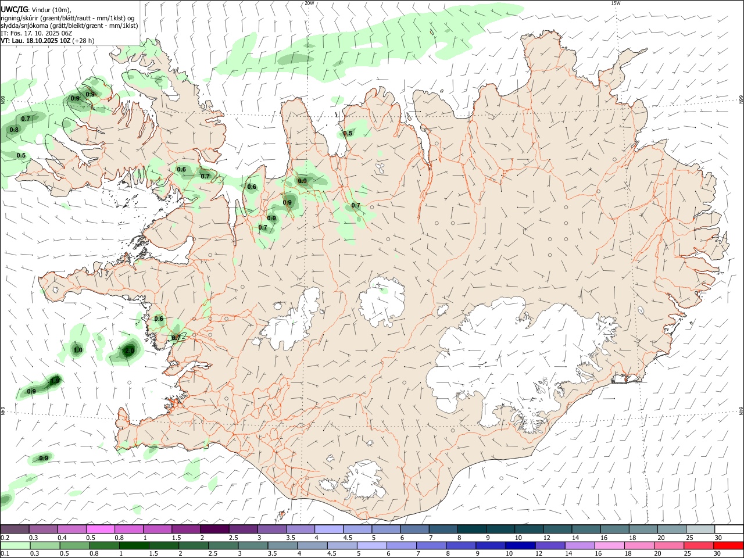Click the '0.1' label under the bottom legend row
This screenshot has height=558, width=744.
[5, 554]
